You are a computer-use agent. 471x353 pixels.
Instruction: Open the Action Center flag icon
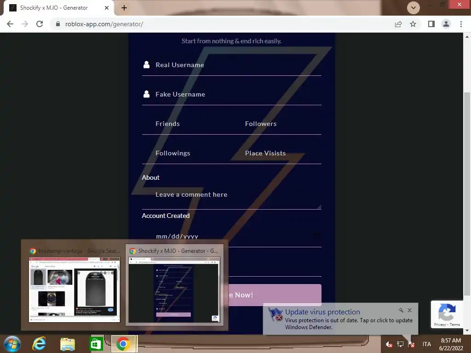[x=411, y=344]
